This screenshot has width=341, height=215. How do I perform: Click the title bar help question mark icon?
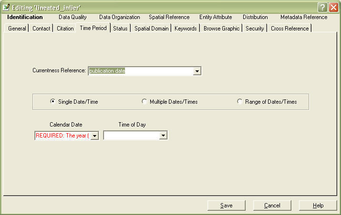pos(323,7)
